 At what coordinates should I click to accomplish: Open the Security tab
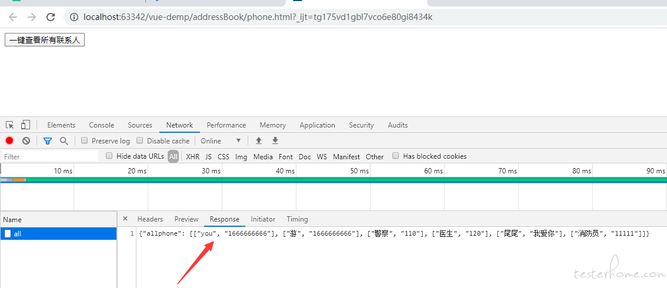click(x=361, y=125)
